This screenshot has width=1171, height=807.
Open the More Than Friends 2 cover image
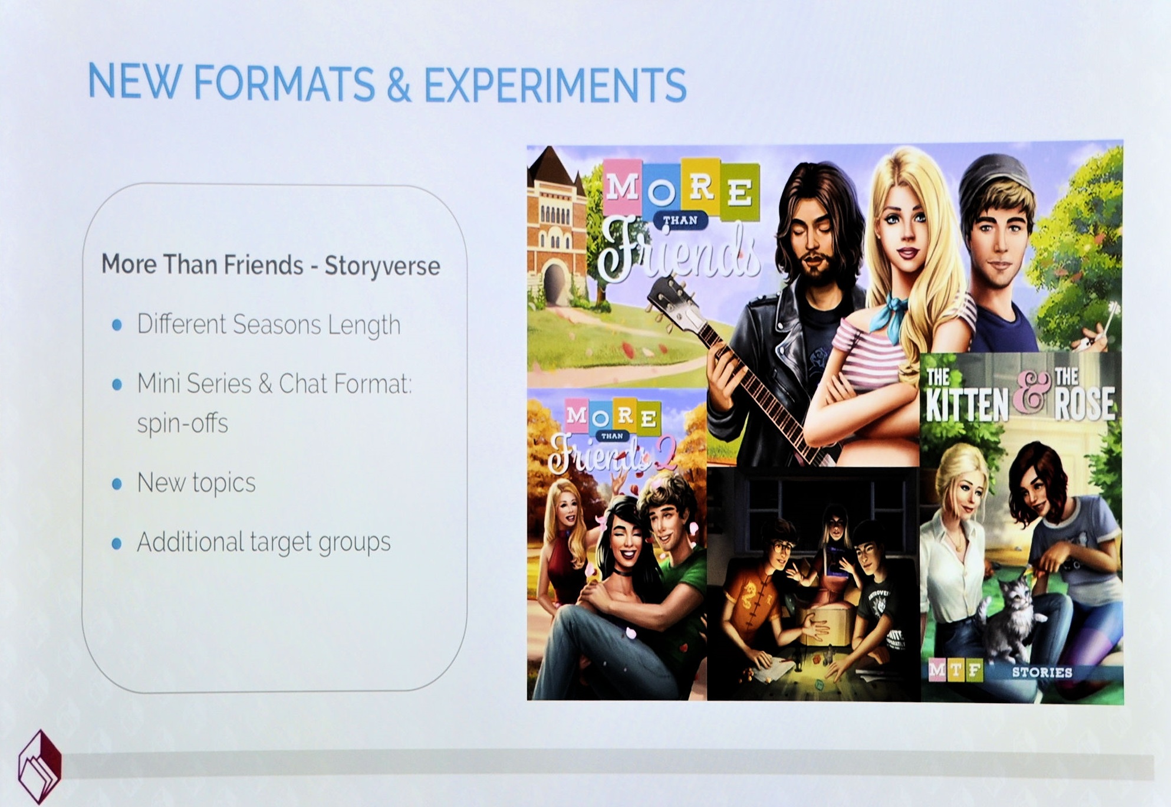(617, 544)
